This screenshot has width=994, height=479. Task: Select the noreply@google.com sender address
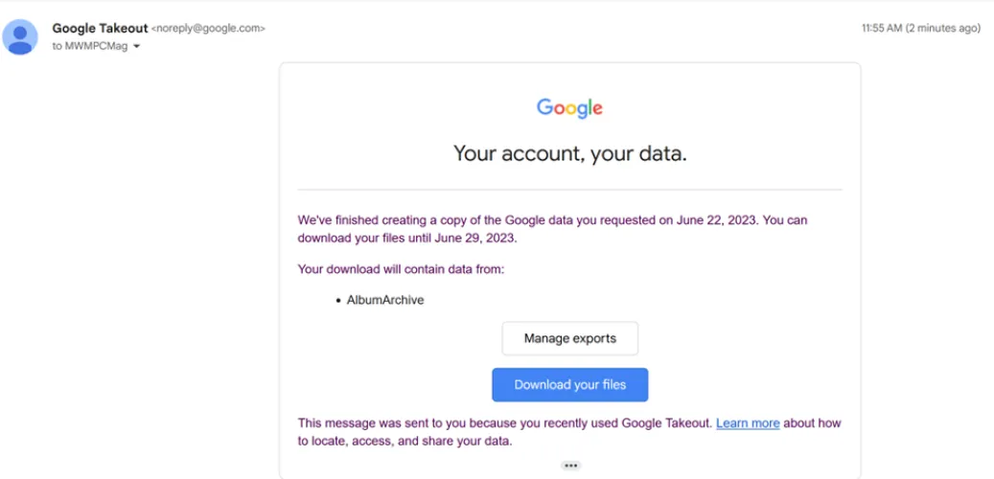pos(208,29)
